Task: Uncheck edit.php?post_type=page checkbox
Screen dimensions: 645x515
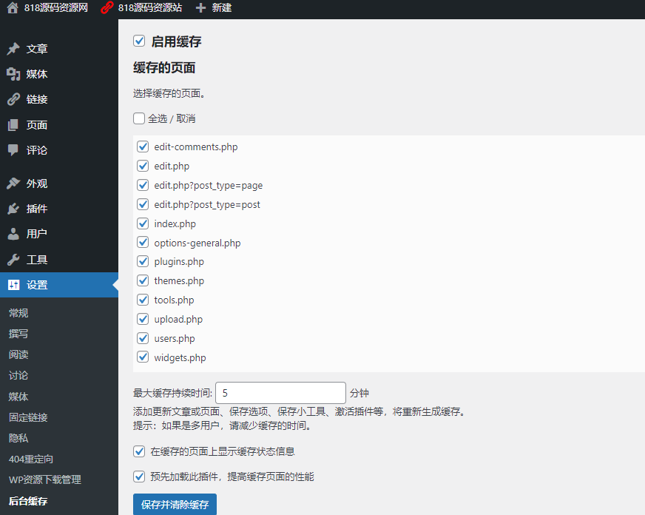Action: 143,185
